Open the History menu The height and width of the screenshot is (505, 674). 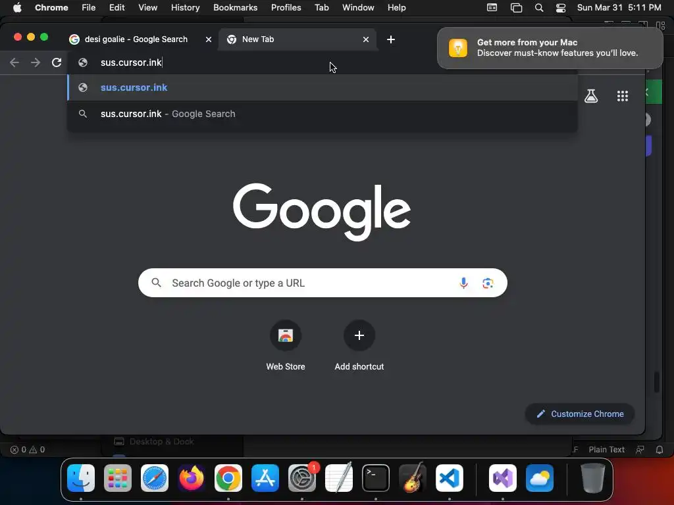[x=185, y=8]
